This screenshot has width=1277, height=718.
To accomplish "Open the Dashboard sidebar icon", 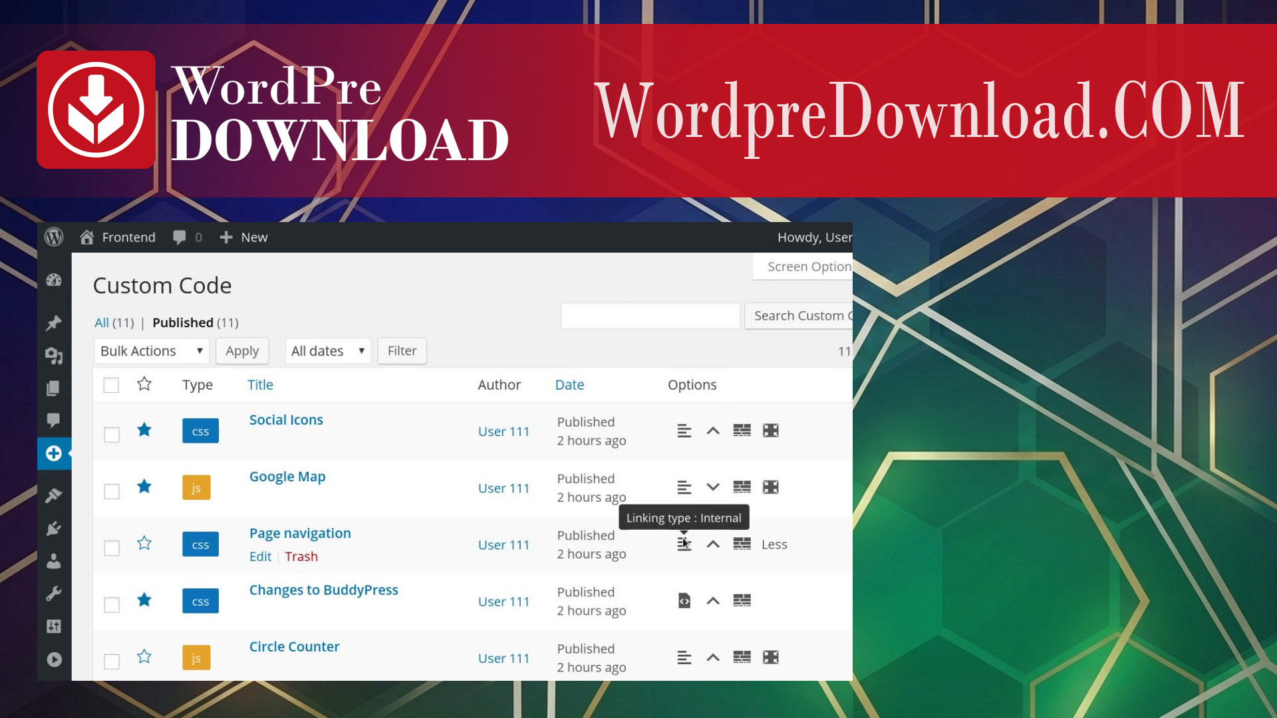I will click(x=54, y=280).
